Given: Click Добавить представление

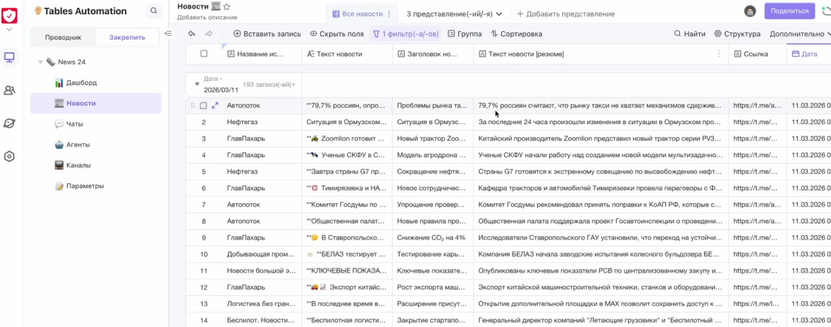Looking at the screenshot, I should click(566, 14).
